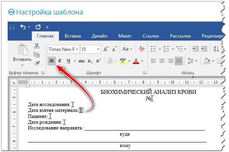The height and width of the screenshot is (152, 229).
Task: Select the Format Painter brush
Action: point(37,64)
